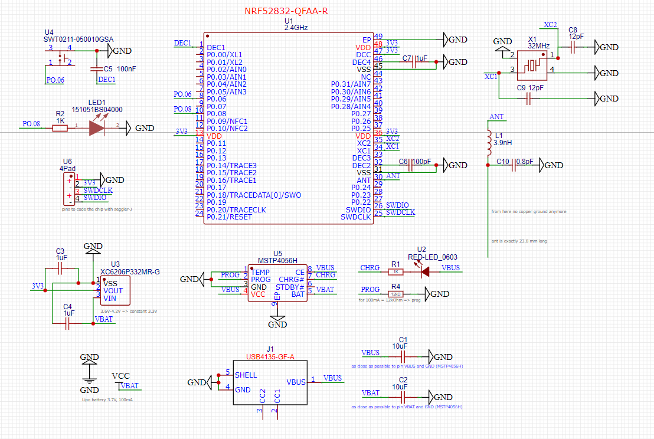Click the C10 0.8pF capacitor symbol

tap(514, 166)
